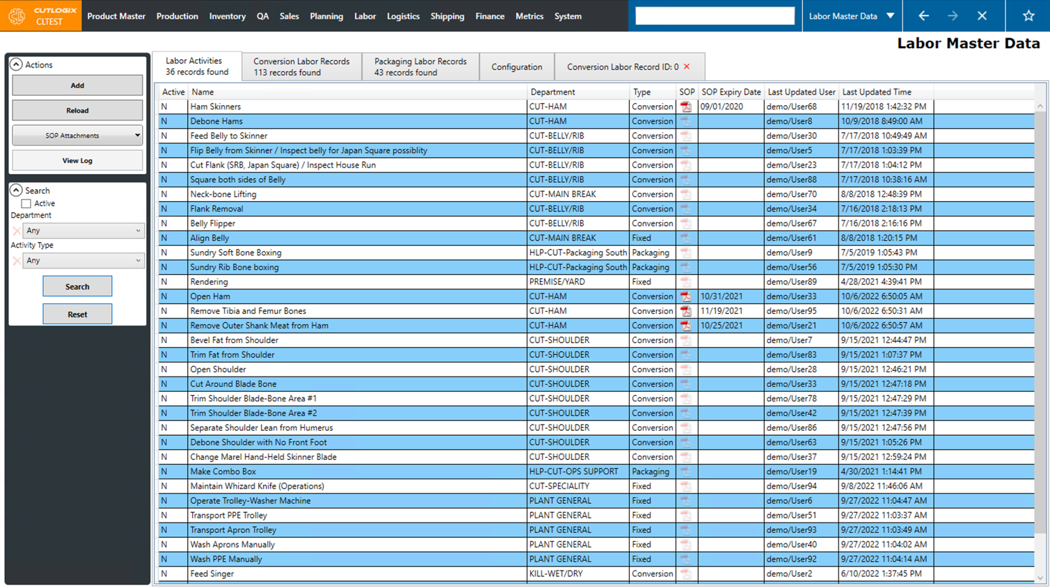Click inside the top search input field
The image size is (1050, 588).
coord(714,15)
